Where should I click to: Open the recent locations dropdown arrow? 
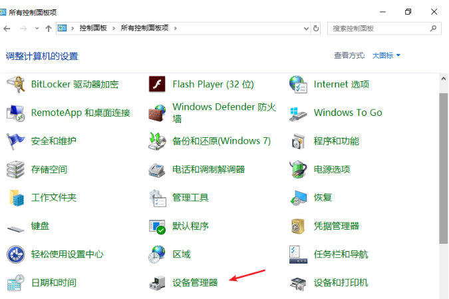click(37, 29)
